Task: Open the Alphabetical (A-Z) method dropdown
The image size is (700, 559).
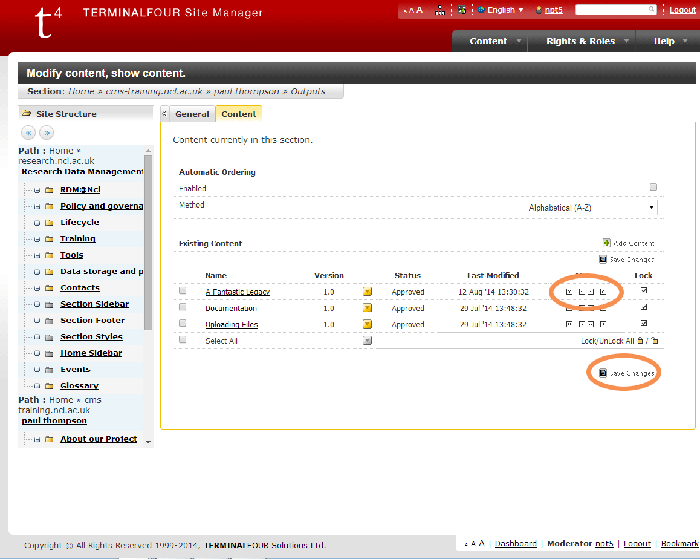Action: pyautogui.click(x=591, y=208)
